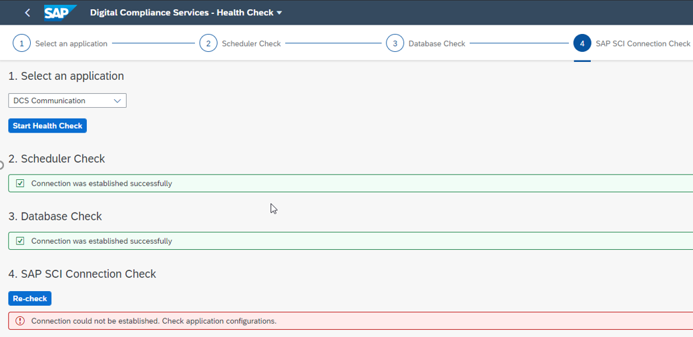Image resolution: width=693 pixels, height=337 pixels.
Task: Click the '3. Database Check' heading
Action: pos(55,216)
